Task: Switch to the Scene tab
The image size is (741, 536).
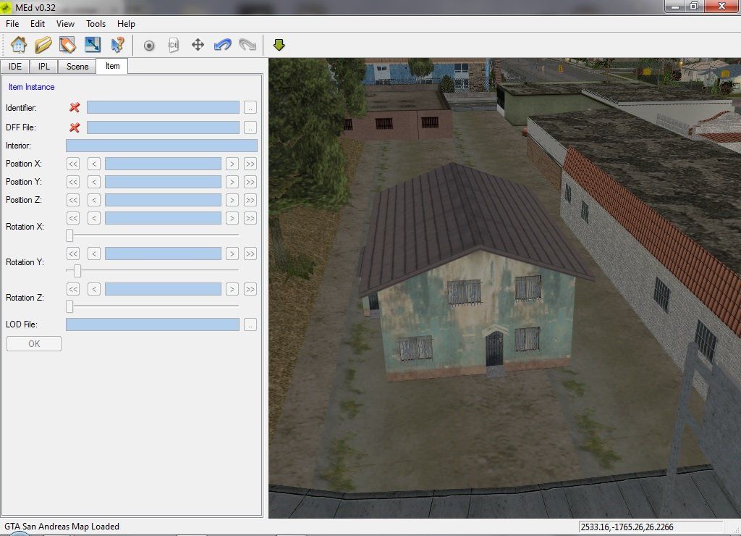Action: pyautogui.click(x=77, y=67)
